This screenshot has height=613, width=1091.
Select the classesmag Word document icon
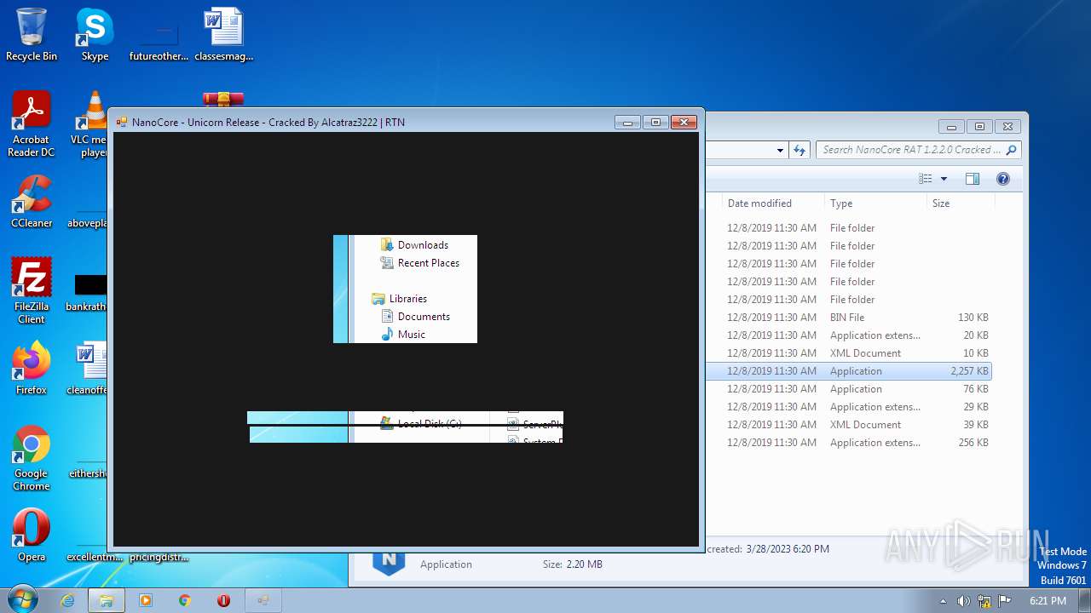[224, 34]
